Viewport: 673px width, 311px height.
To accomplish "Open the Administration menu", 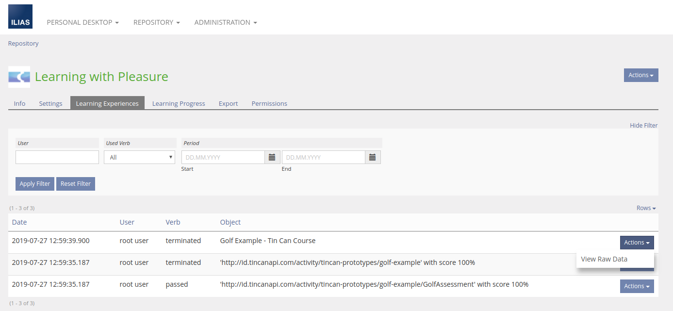I will (x=225, y=22).
